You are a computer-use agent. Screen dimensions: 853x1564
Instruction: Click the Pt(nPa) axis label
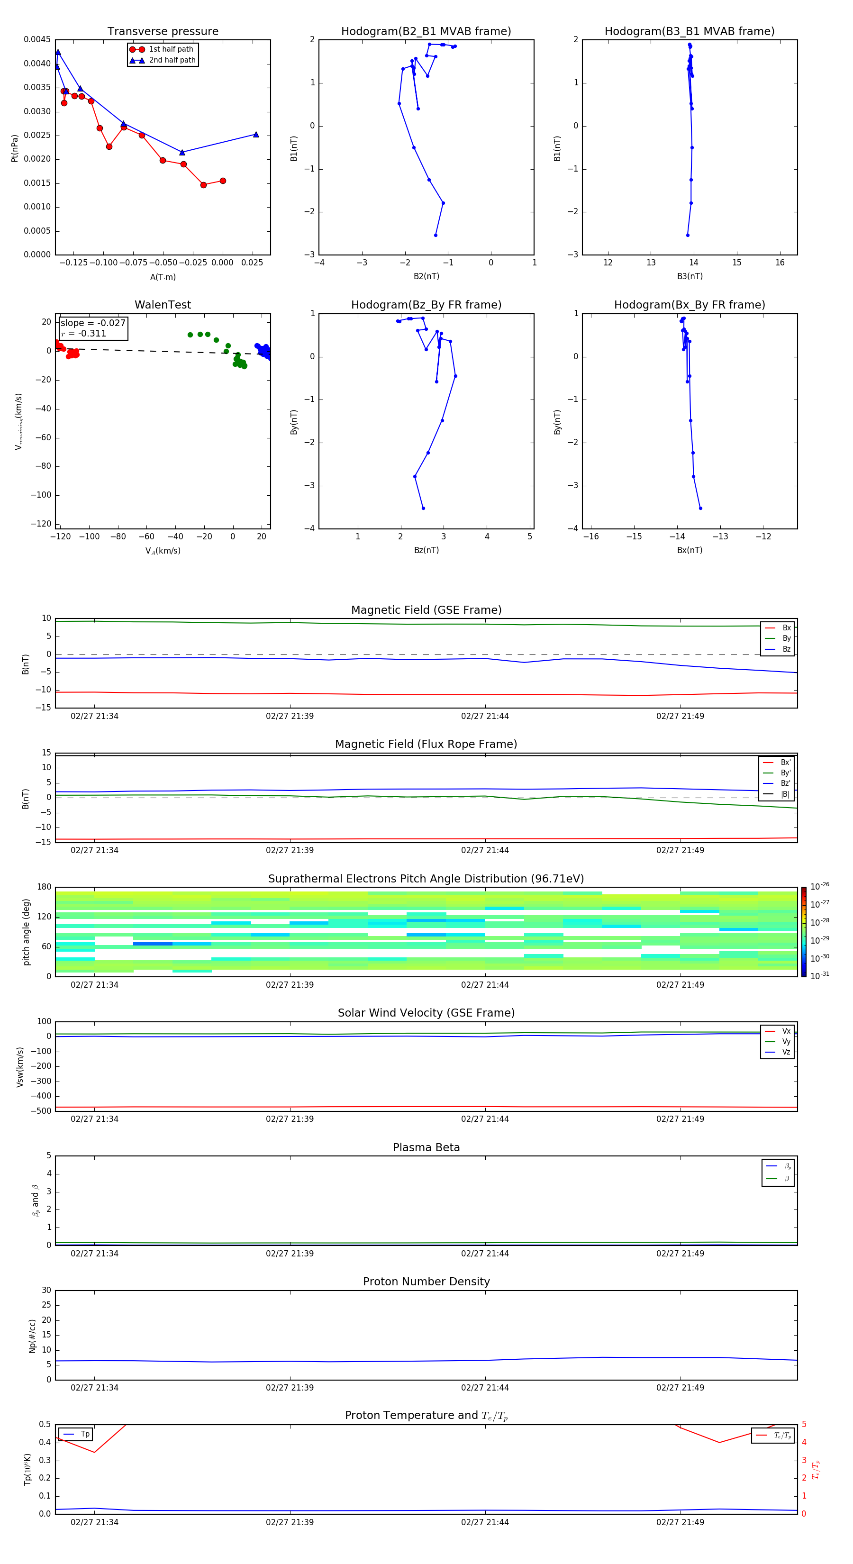[15, 147]
